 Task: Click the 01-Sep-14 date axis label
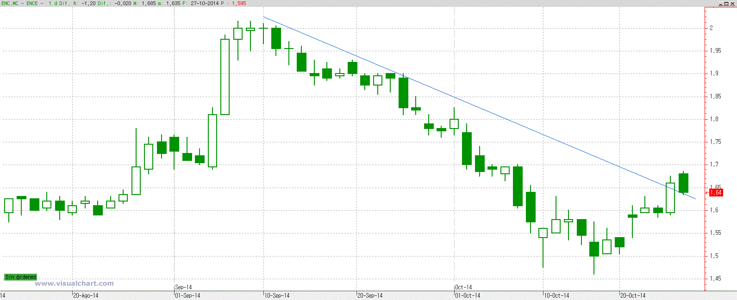(x=187, y=295)
